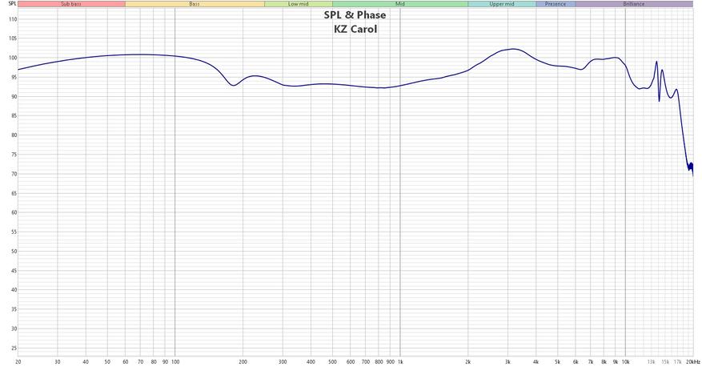Select the 4k frequency label
The height and width of the screenshot is (367, 702).
point(536,361)
